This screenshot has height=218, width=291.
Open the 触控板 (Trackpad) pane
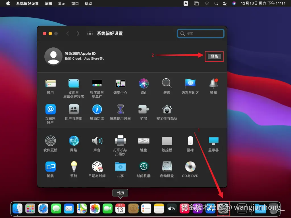[167, 141]
